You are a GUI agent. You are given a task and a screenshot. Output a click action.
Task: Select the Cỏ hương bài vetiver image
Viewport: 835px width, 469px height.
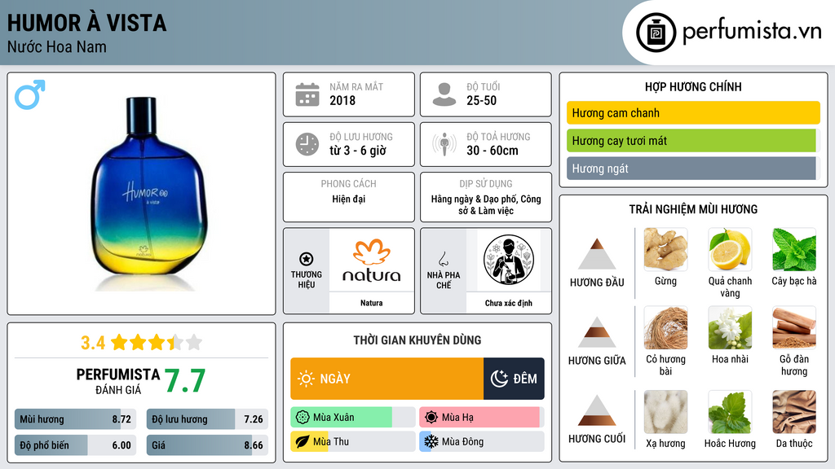pos(665,327)
